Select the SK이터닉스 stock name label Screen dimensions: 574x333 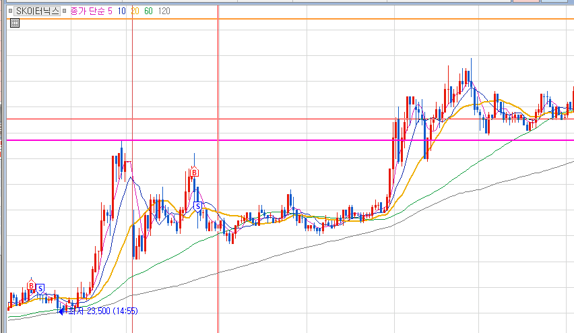pos(37,11)
